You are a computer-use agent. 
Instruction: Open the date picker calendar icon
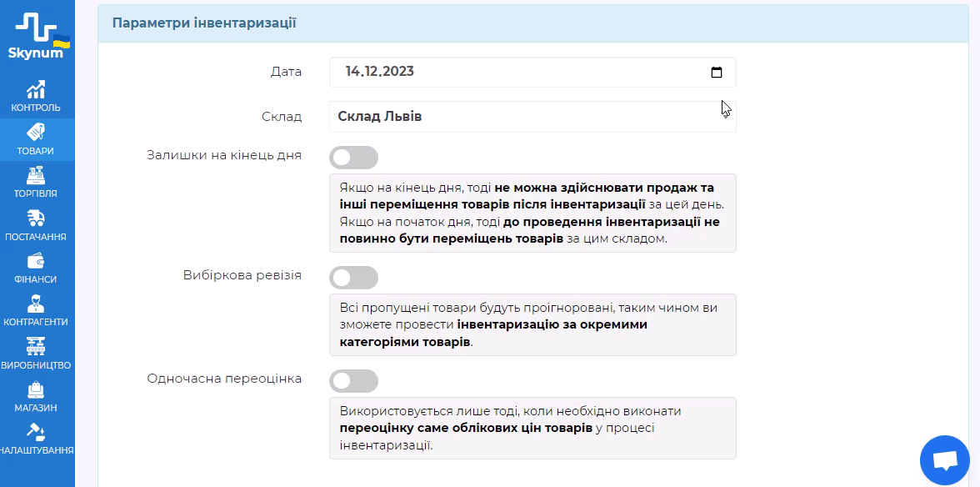click(717, 73)
